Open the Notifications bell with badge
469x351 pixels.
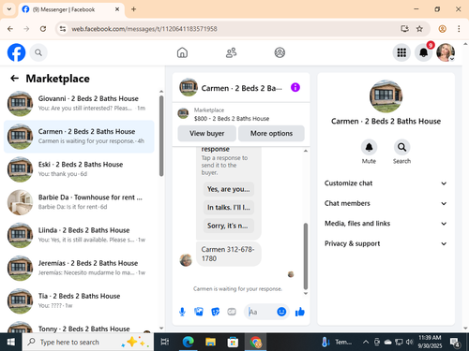click(424, 52)
